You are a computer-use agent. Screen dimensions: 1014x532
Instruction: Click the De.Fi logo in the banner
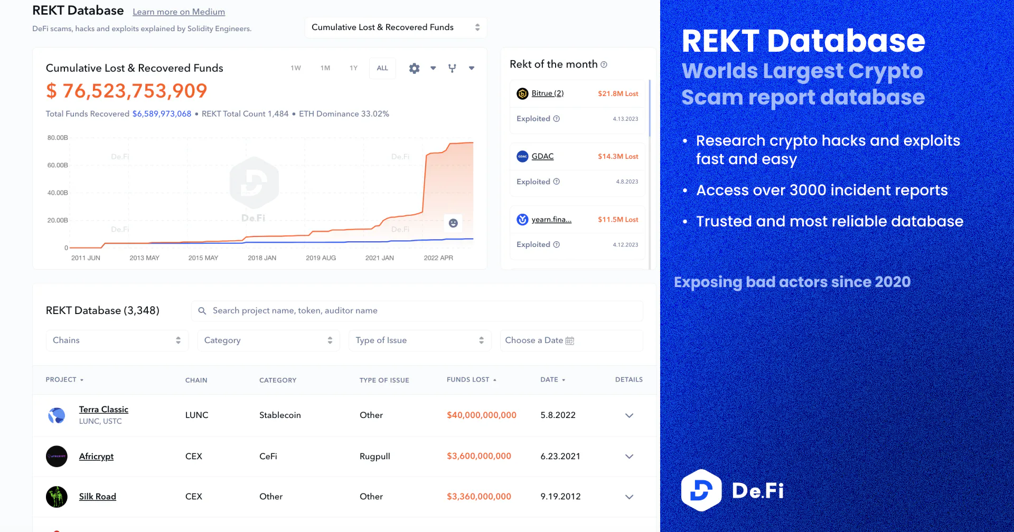click(x=733, y=490)
